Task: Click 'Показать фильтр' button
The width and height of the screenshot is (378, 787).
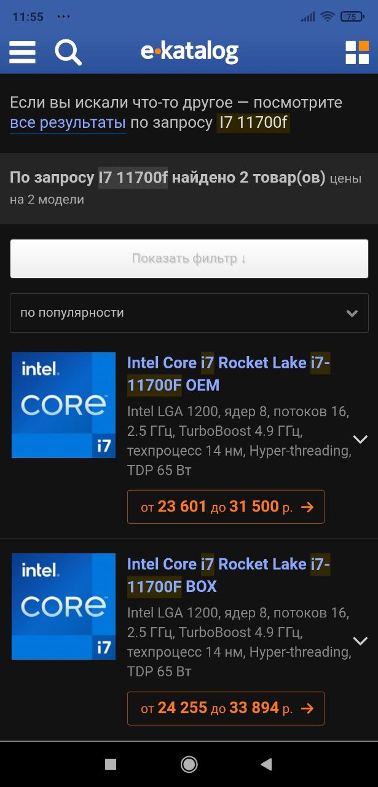Action: (189, 258)
